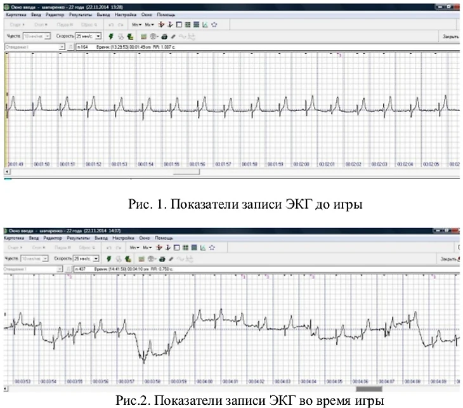Click the printer icon in upper window toolbar

tap(162, 37)
